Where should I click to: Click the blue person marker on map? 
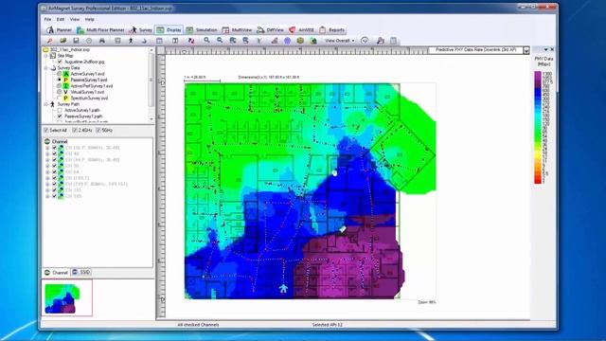283,288
